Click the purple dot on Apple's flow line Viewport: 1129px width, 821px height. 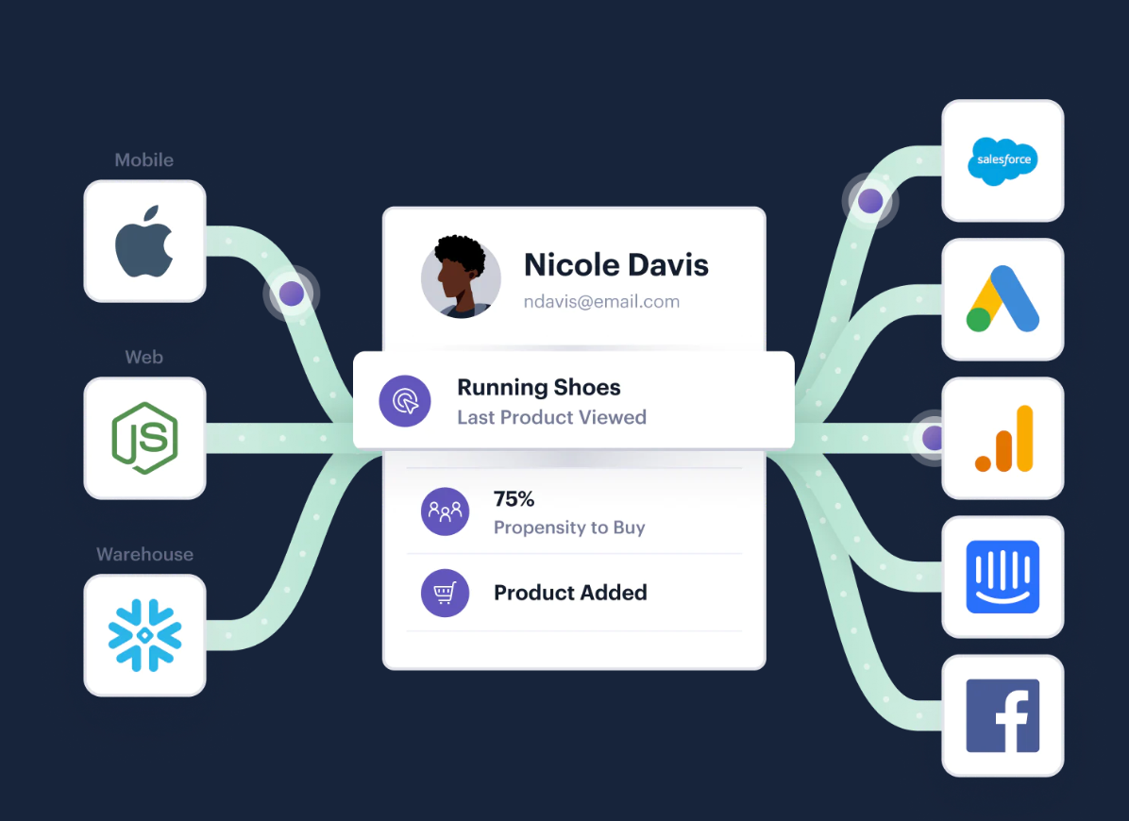pyautogui.click(x=292, y=293)
